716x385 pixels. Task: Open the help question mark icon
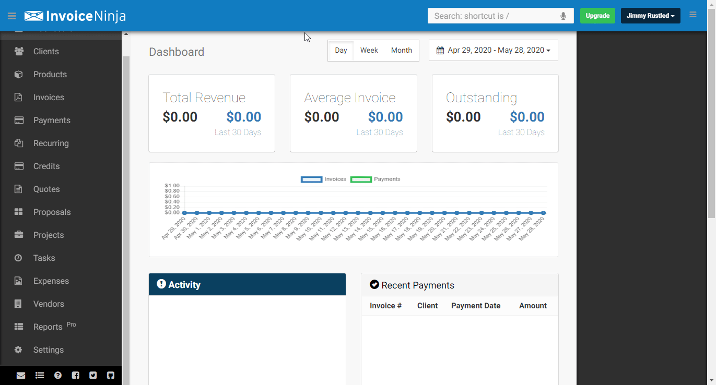tap(57, 375)
